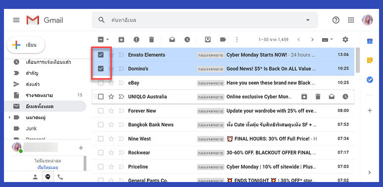Image resolution: width=383 pixels, height=187 pixels.
Task: Expand the หมวดหมู่ categories label
Action: (9, 118)
